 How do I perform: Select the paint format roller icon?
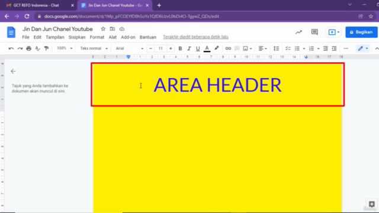pyautogui.click(x=46, y=49)
